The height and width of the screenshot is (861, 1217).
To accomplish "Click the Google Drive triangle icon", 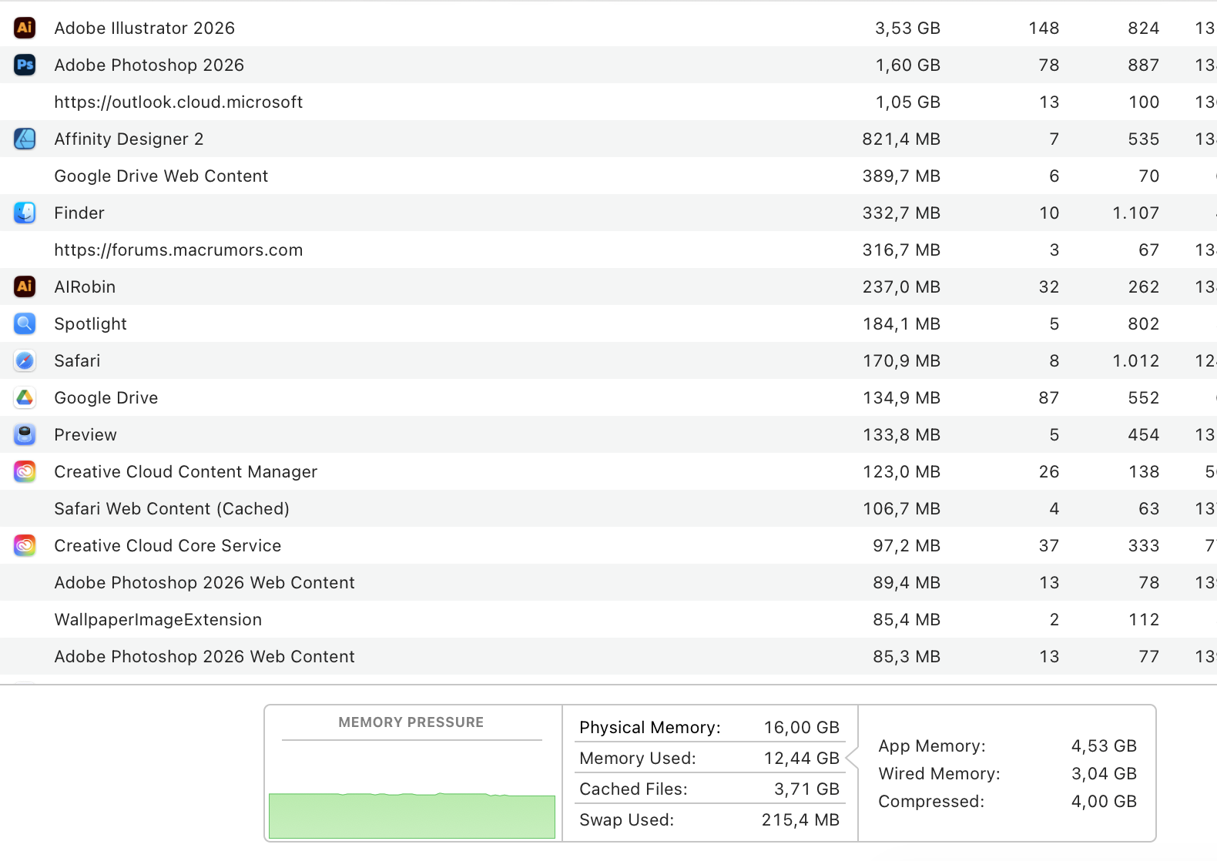I will click(25, 397).
